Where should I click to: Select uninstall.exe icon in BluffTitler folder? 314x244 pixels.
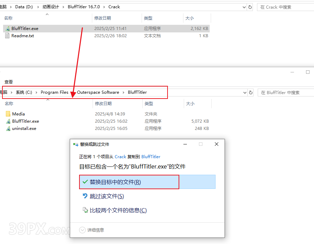pos(8,129)
